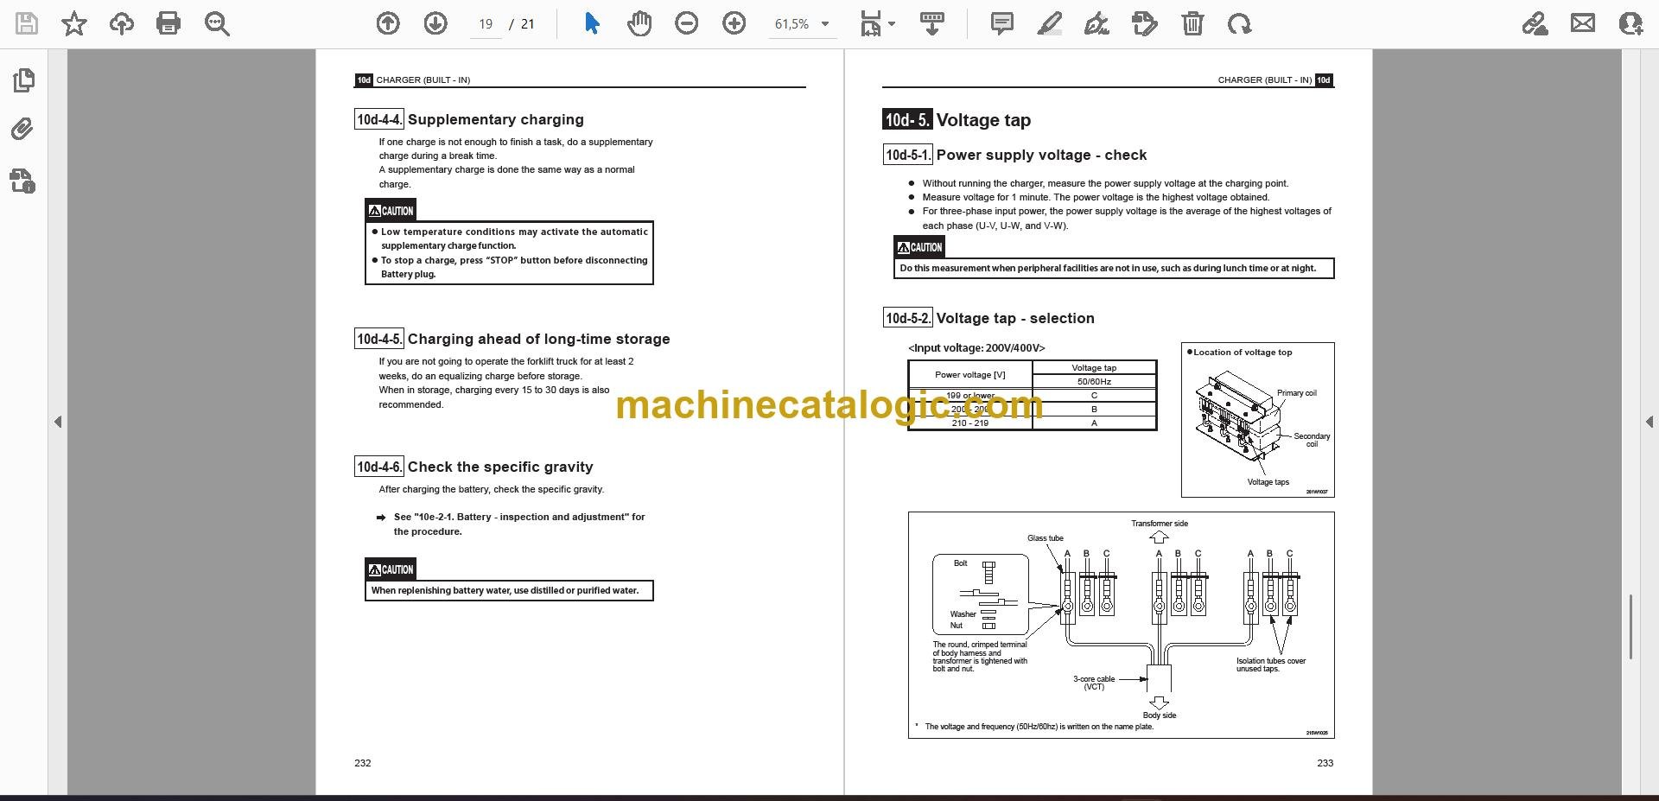Select the highlighter pen tool
Image resolution: width=1659 pixels, height=801 pixels.
[x=1049, y=23]
